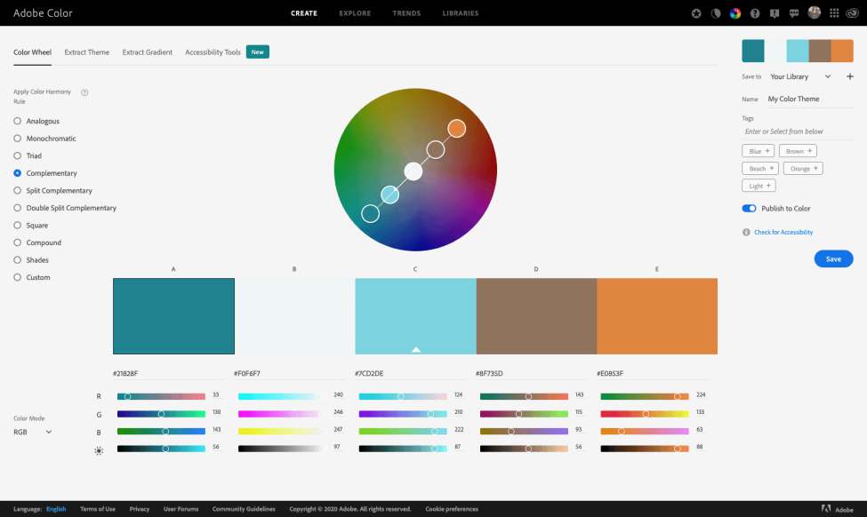Open the user profile avatar

pyautogui.click(x=814, y=12)
